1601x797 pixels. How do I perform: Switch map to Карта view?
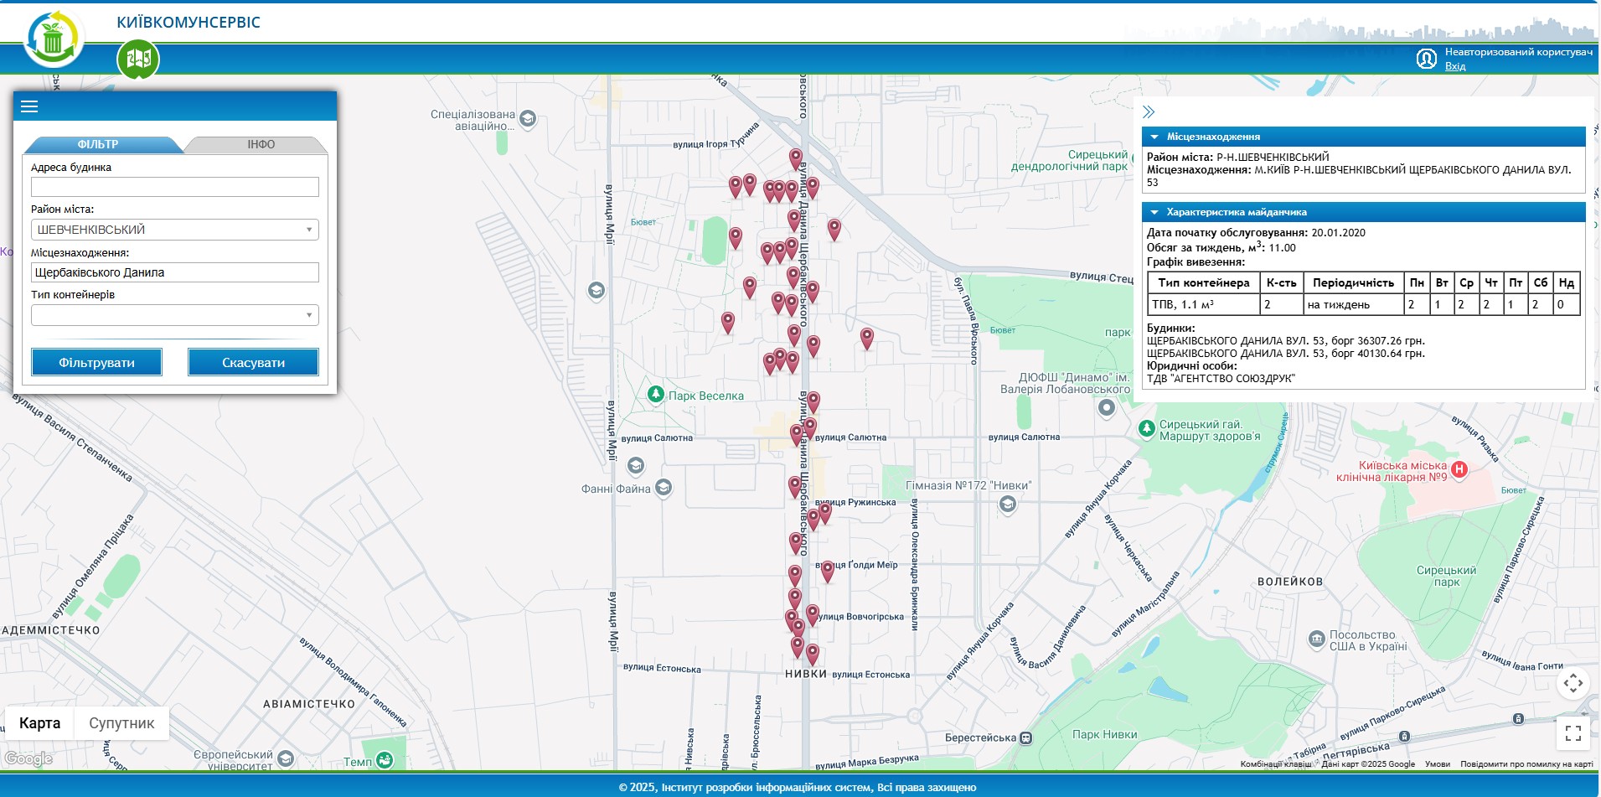click(39, 723)
